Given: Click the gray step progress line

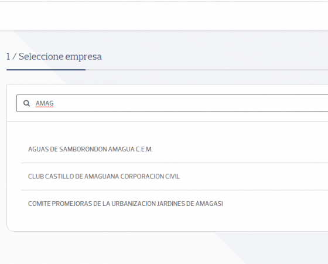Looking at the screenshot, I should pyautogui.click(x=207, y=70).
